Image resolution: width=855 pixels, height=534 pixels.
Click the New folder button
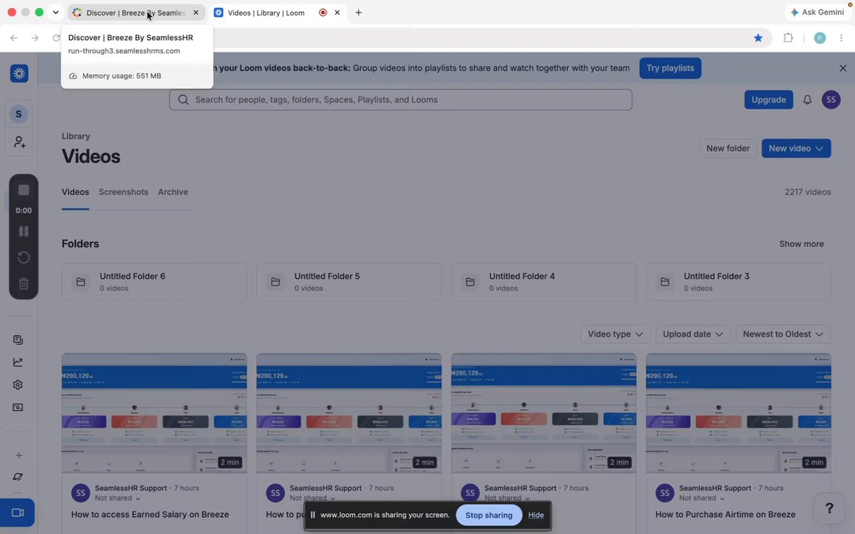tap(727, 148)
